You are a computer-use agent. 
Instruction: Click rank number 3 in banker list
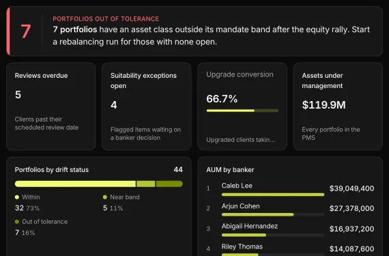pos(208,229)
